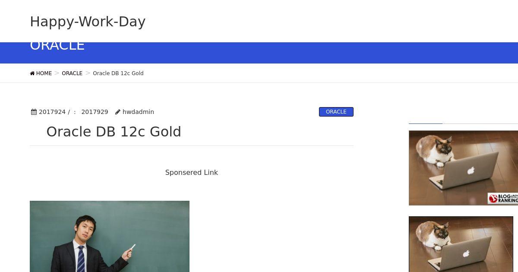Viewport: 518px width, 272px height.
Task: Click the Sponsered Link label
Action: [192, 172]
